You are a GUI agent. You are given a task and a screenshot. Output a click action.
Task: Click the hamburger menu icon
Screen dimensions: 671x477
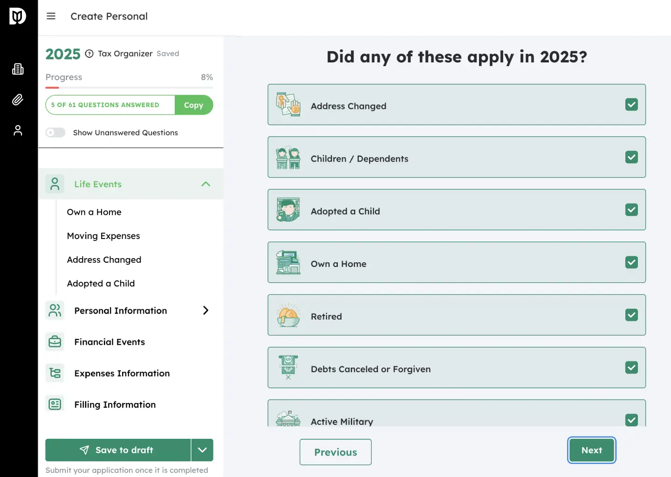coord(51,16)
